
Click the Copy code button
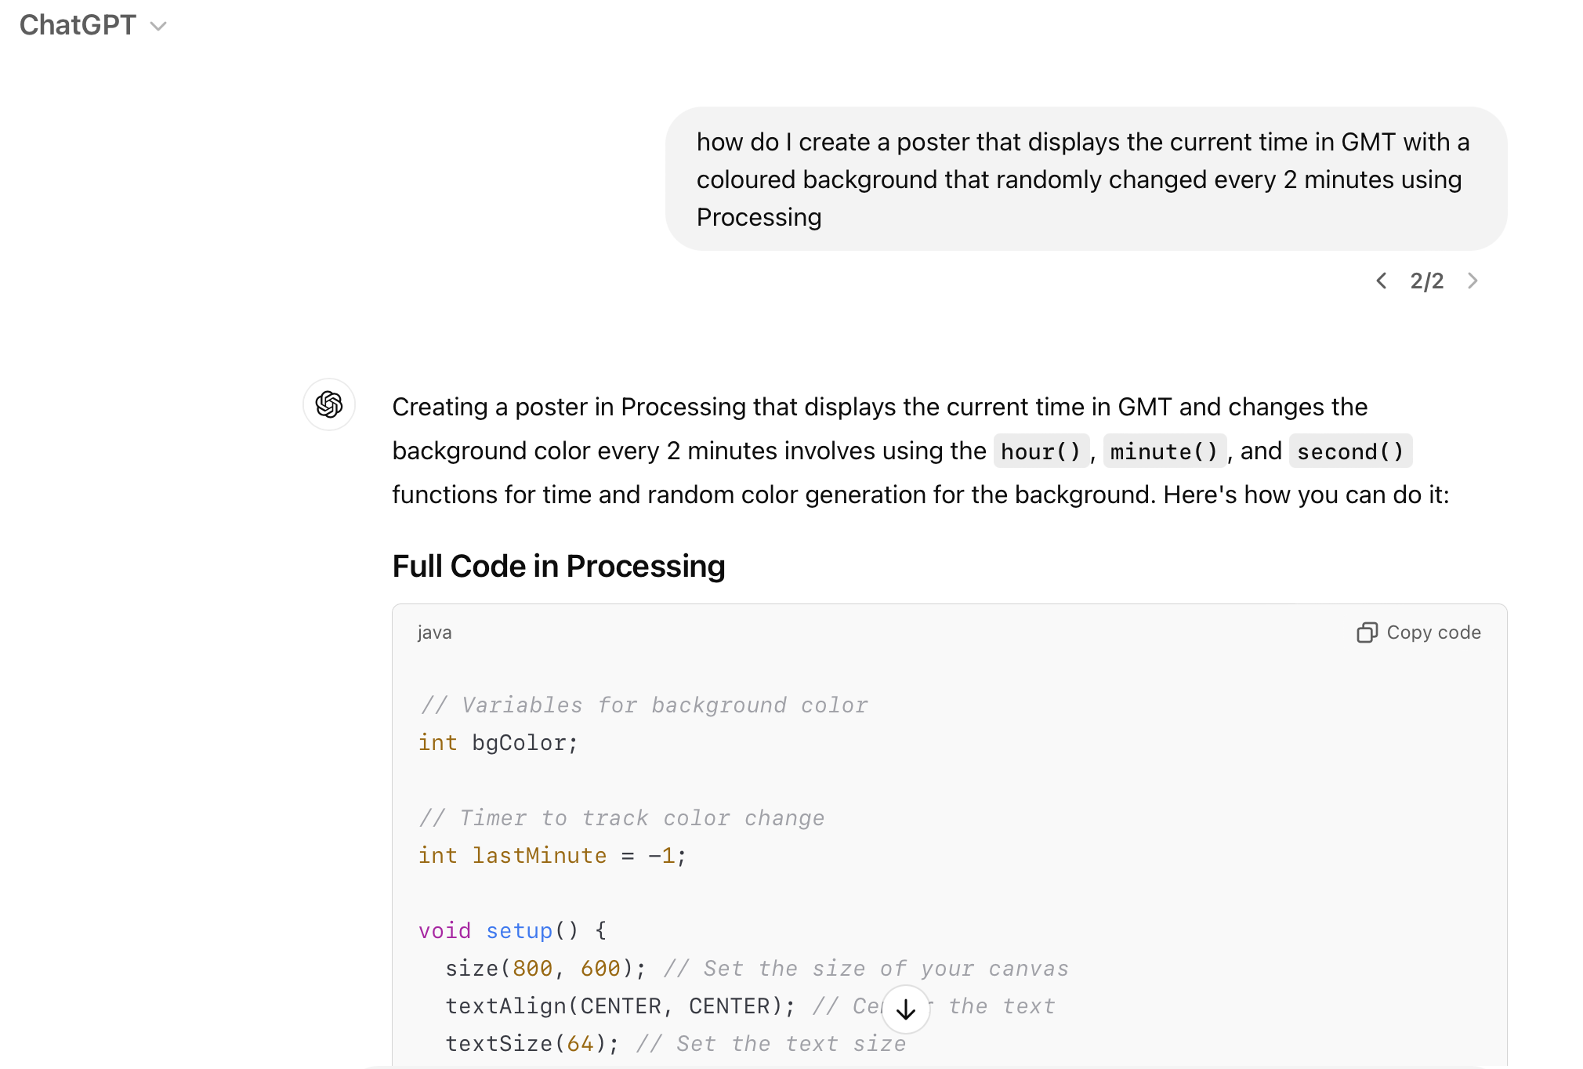pos(1418,632)
